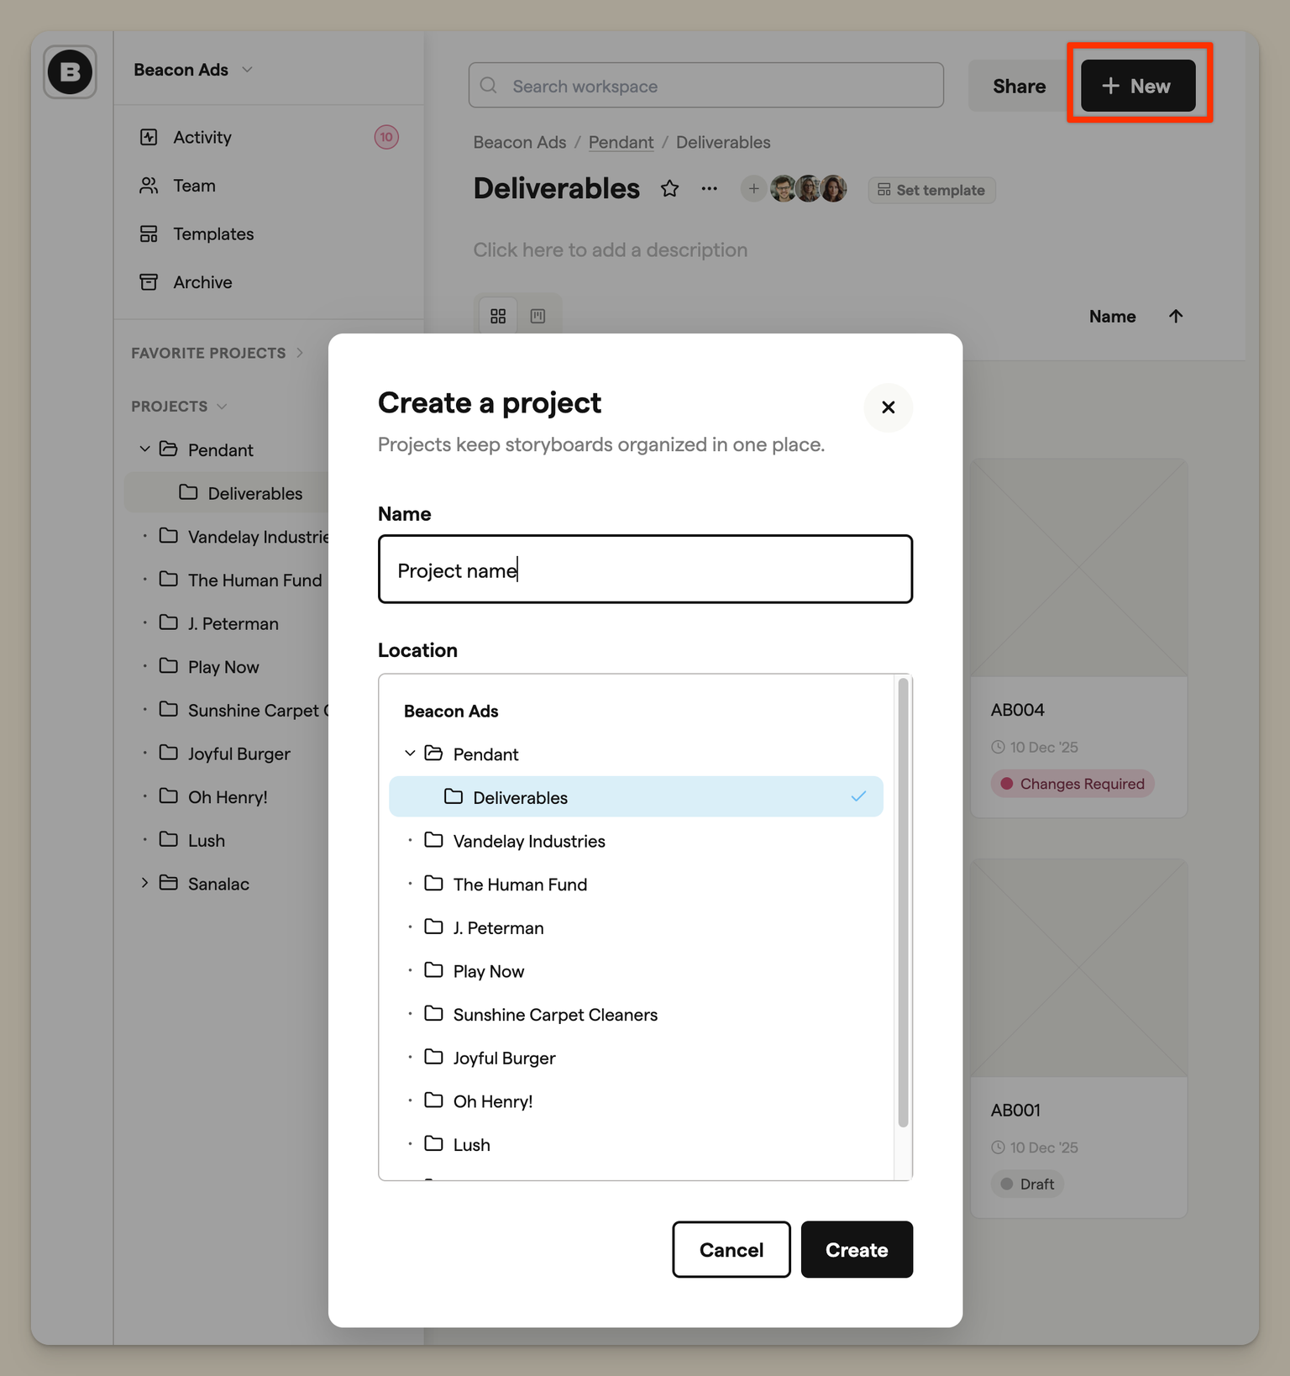1290x1376 pixels.
Task: Open the Activity page
Action: 202,137
